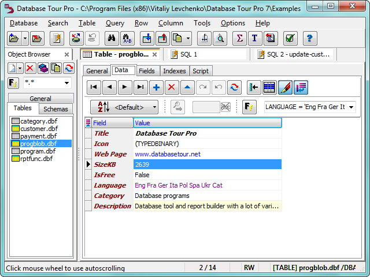Close the Table - progblob tab
This screenshot has height=277, width=370.
tap(154, 55)
